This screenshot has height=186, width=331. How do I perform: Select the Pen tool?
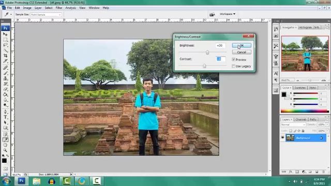click(5, 112)
